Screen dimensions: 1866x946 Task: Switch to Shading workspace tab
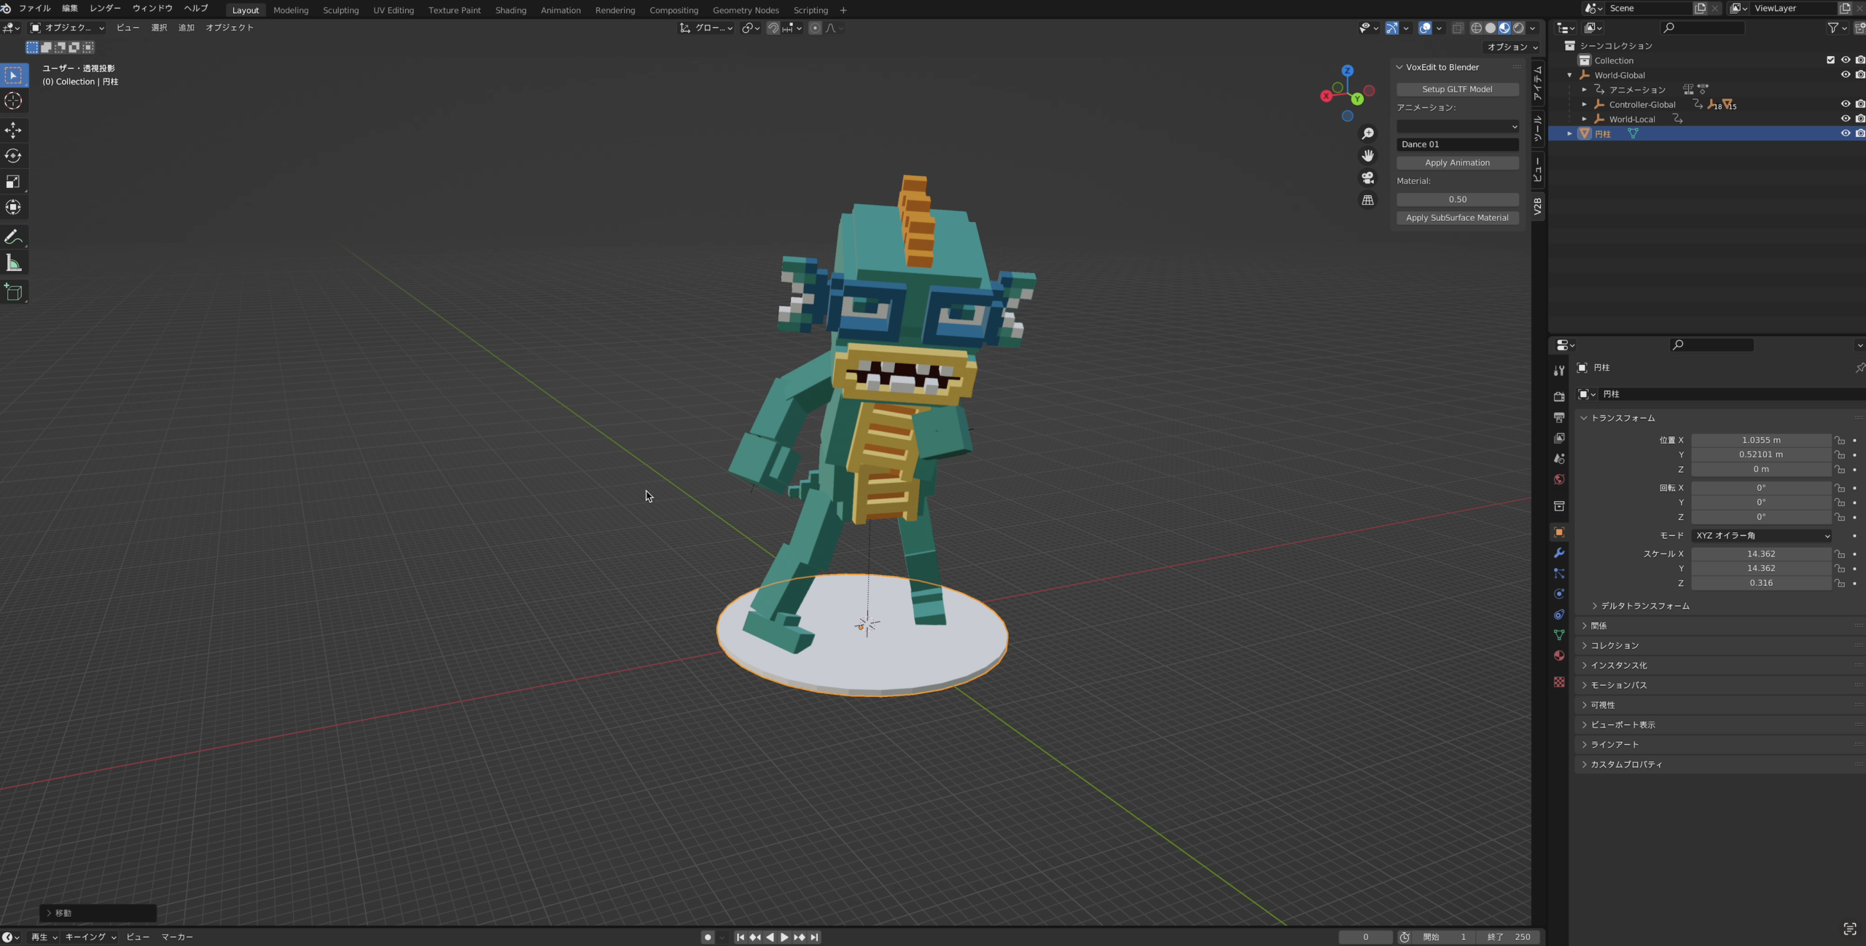click(510, 10)
